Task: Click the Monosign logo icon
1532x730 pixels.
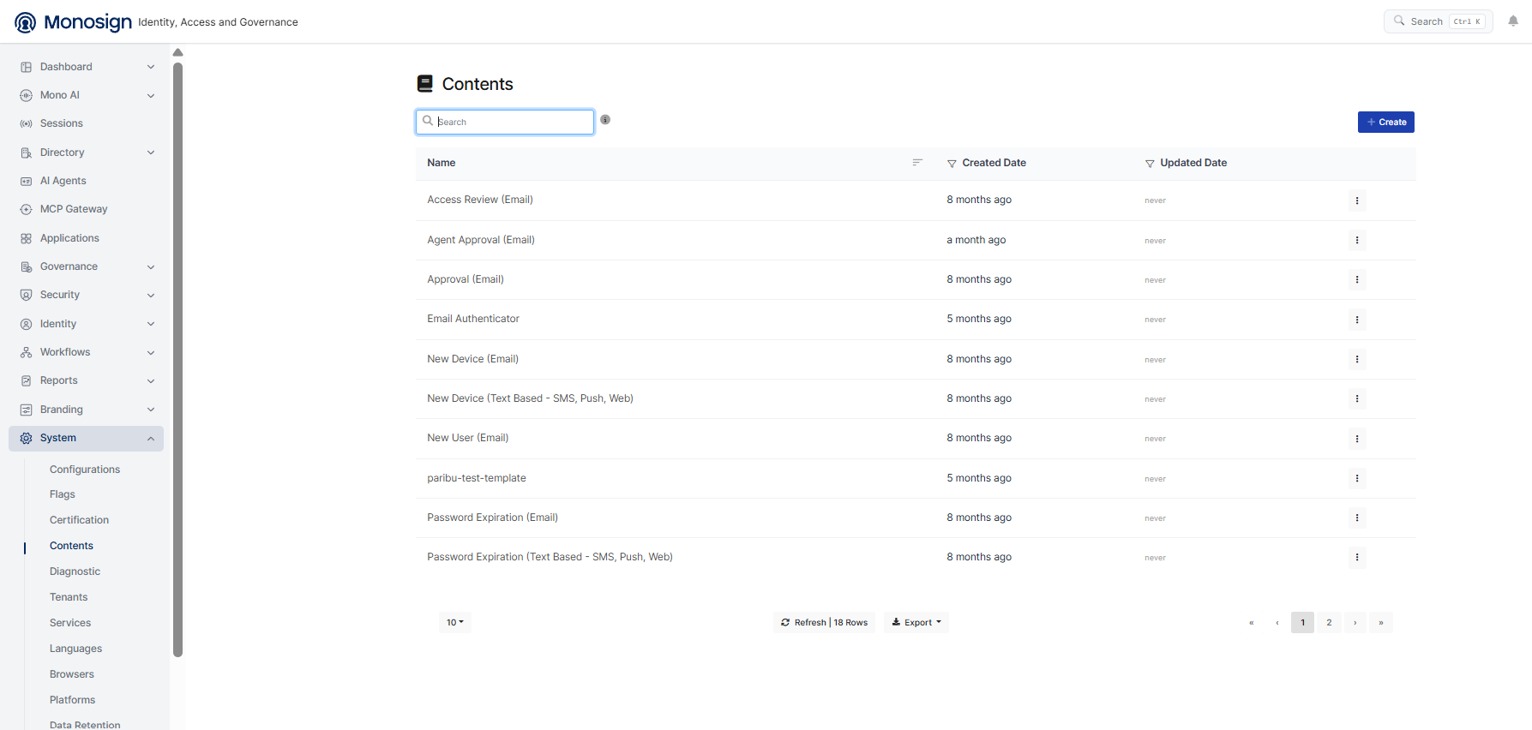Action: (x=26, y=22)
